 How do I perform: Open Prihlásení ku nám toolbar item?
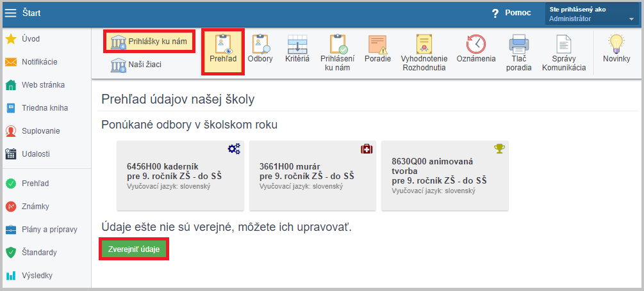coord(337,53)
